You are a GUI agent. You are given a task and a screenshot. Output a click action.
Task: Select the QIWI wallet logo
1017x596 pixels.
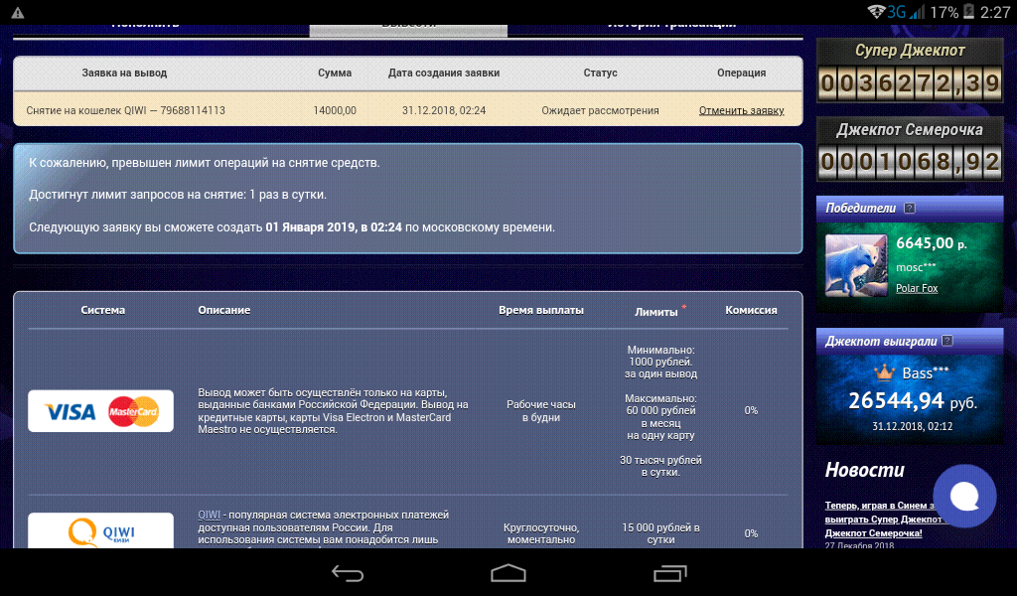coord(100,531)
